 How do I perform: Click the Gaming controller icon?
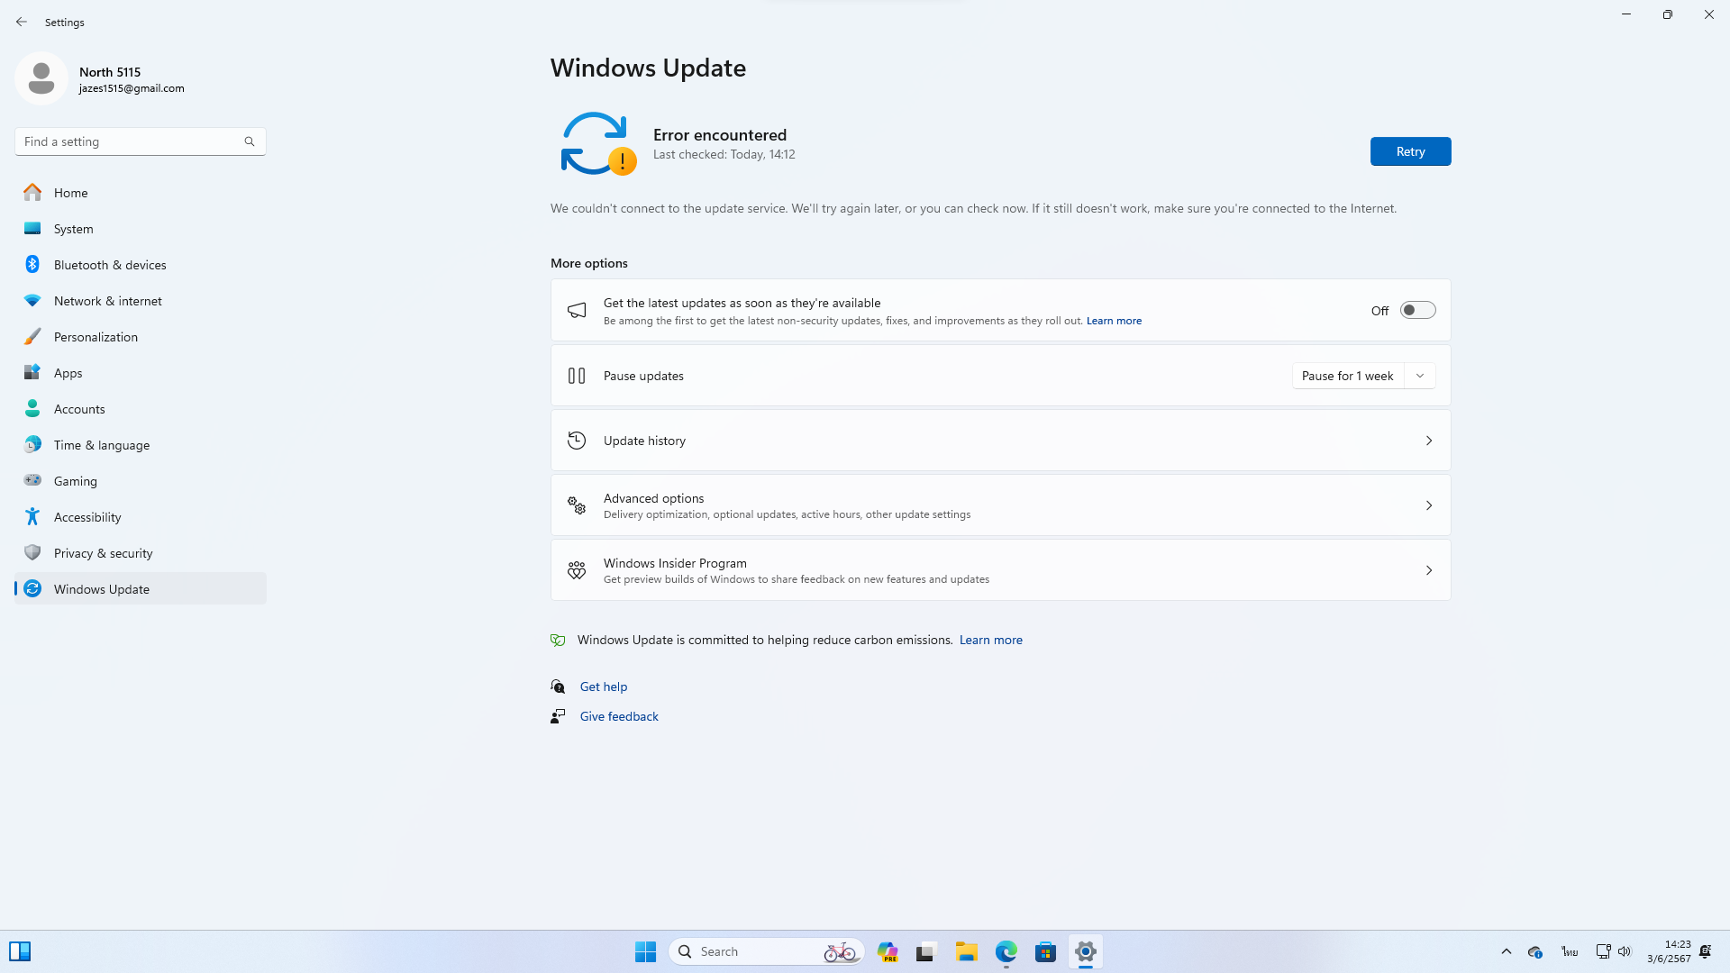32,480
